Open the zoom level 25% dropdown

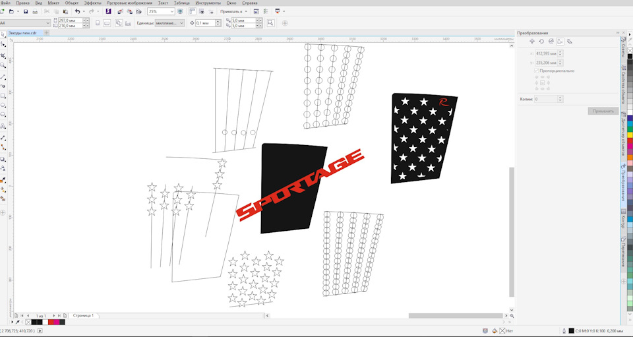172,11
